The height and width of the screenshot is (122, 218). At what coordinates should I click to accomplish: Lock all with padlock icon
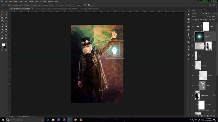coord(206,20)
